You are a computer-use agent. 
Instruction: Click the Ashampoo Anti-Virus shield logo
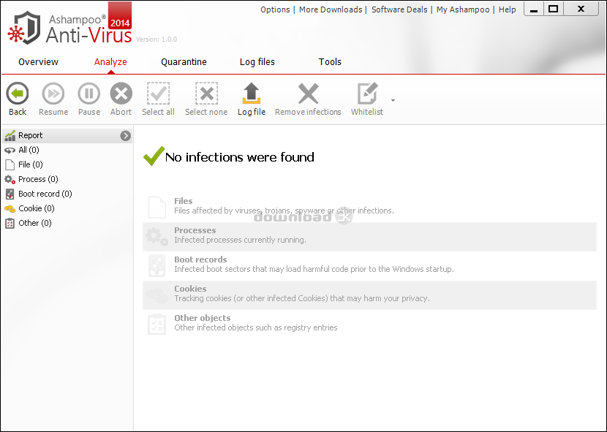click(x=24, y=28)
